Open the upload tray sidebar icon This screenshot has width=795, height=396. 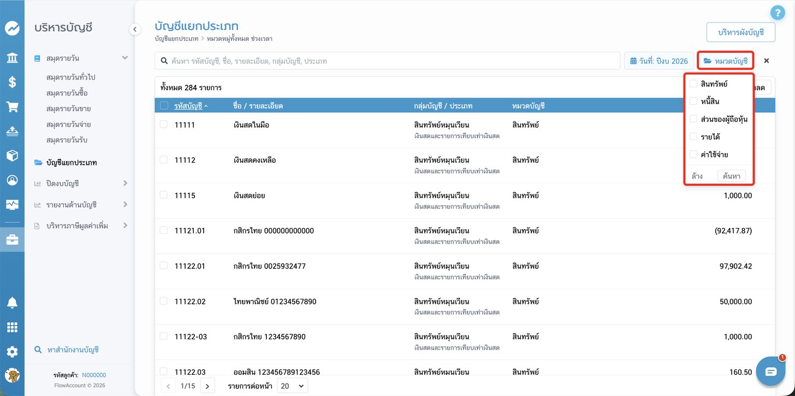tap(12, 131)
